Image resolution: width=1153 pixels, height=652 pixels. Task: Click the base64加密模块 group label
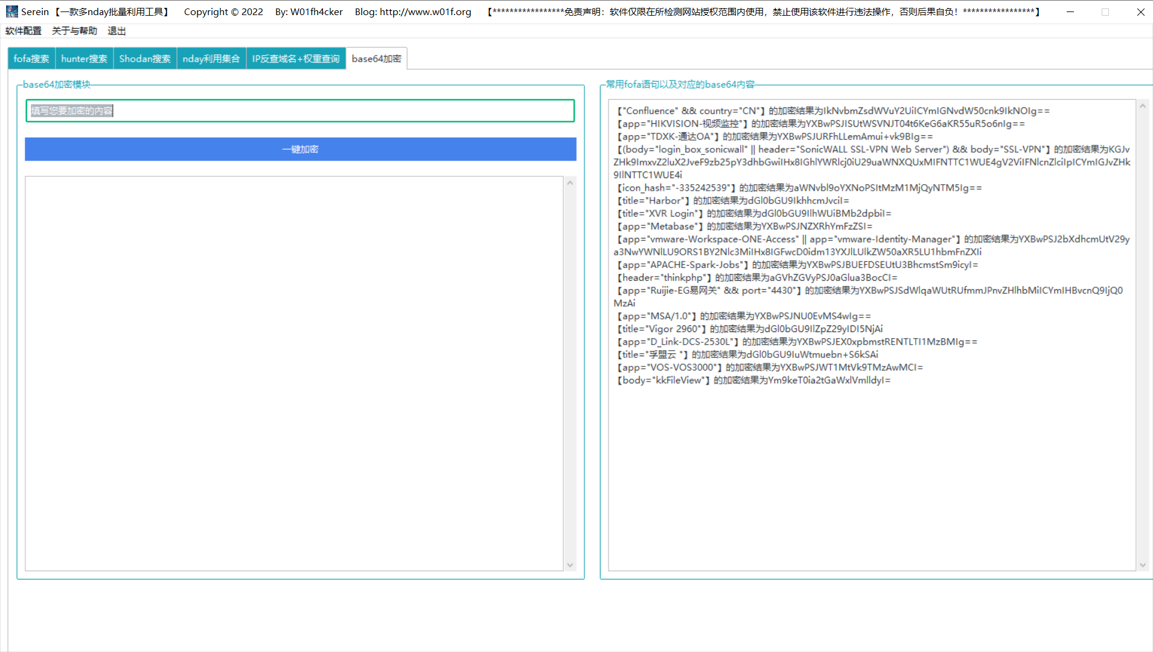(x=57, y=85)
